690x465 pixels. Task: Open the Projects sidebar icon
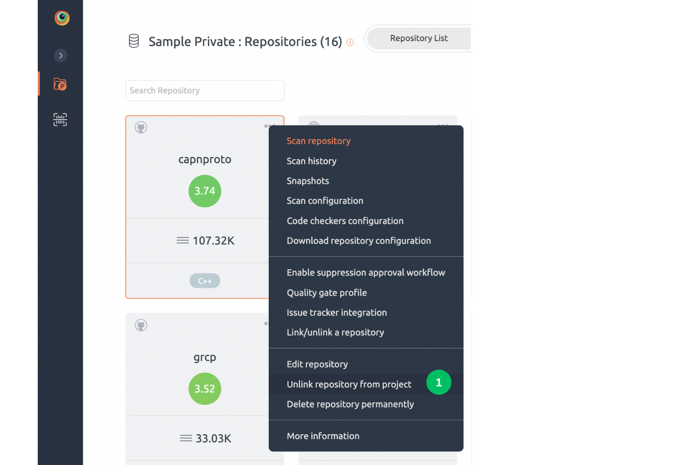click(x=60, y=84)
